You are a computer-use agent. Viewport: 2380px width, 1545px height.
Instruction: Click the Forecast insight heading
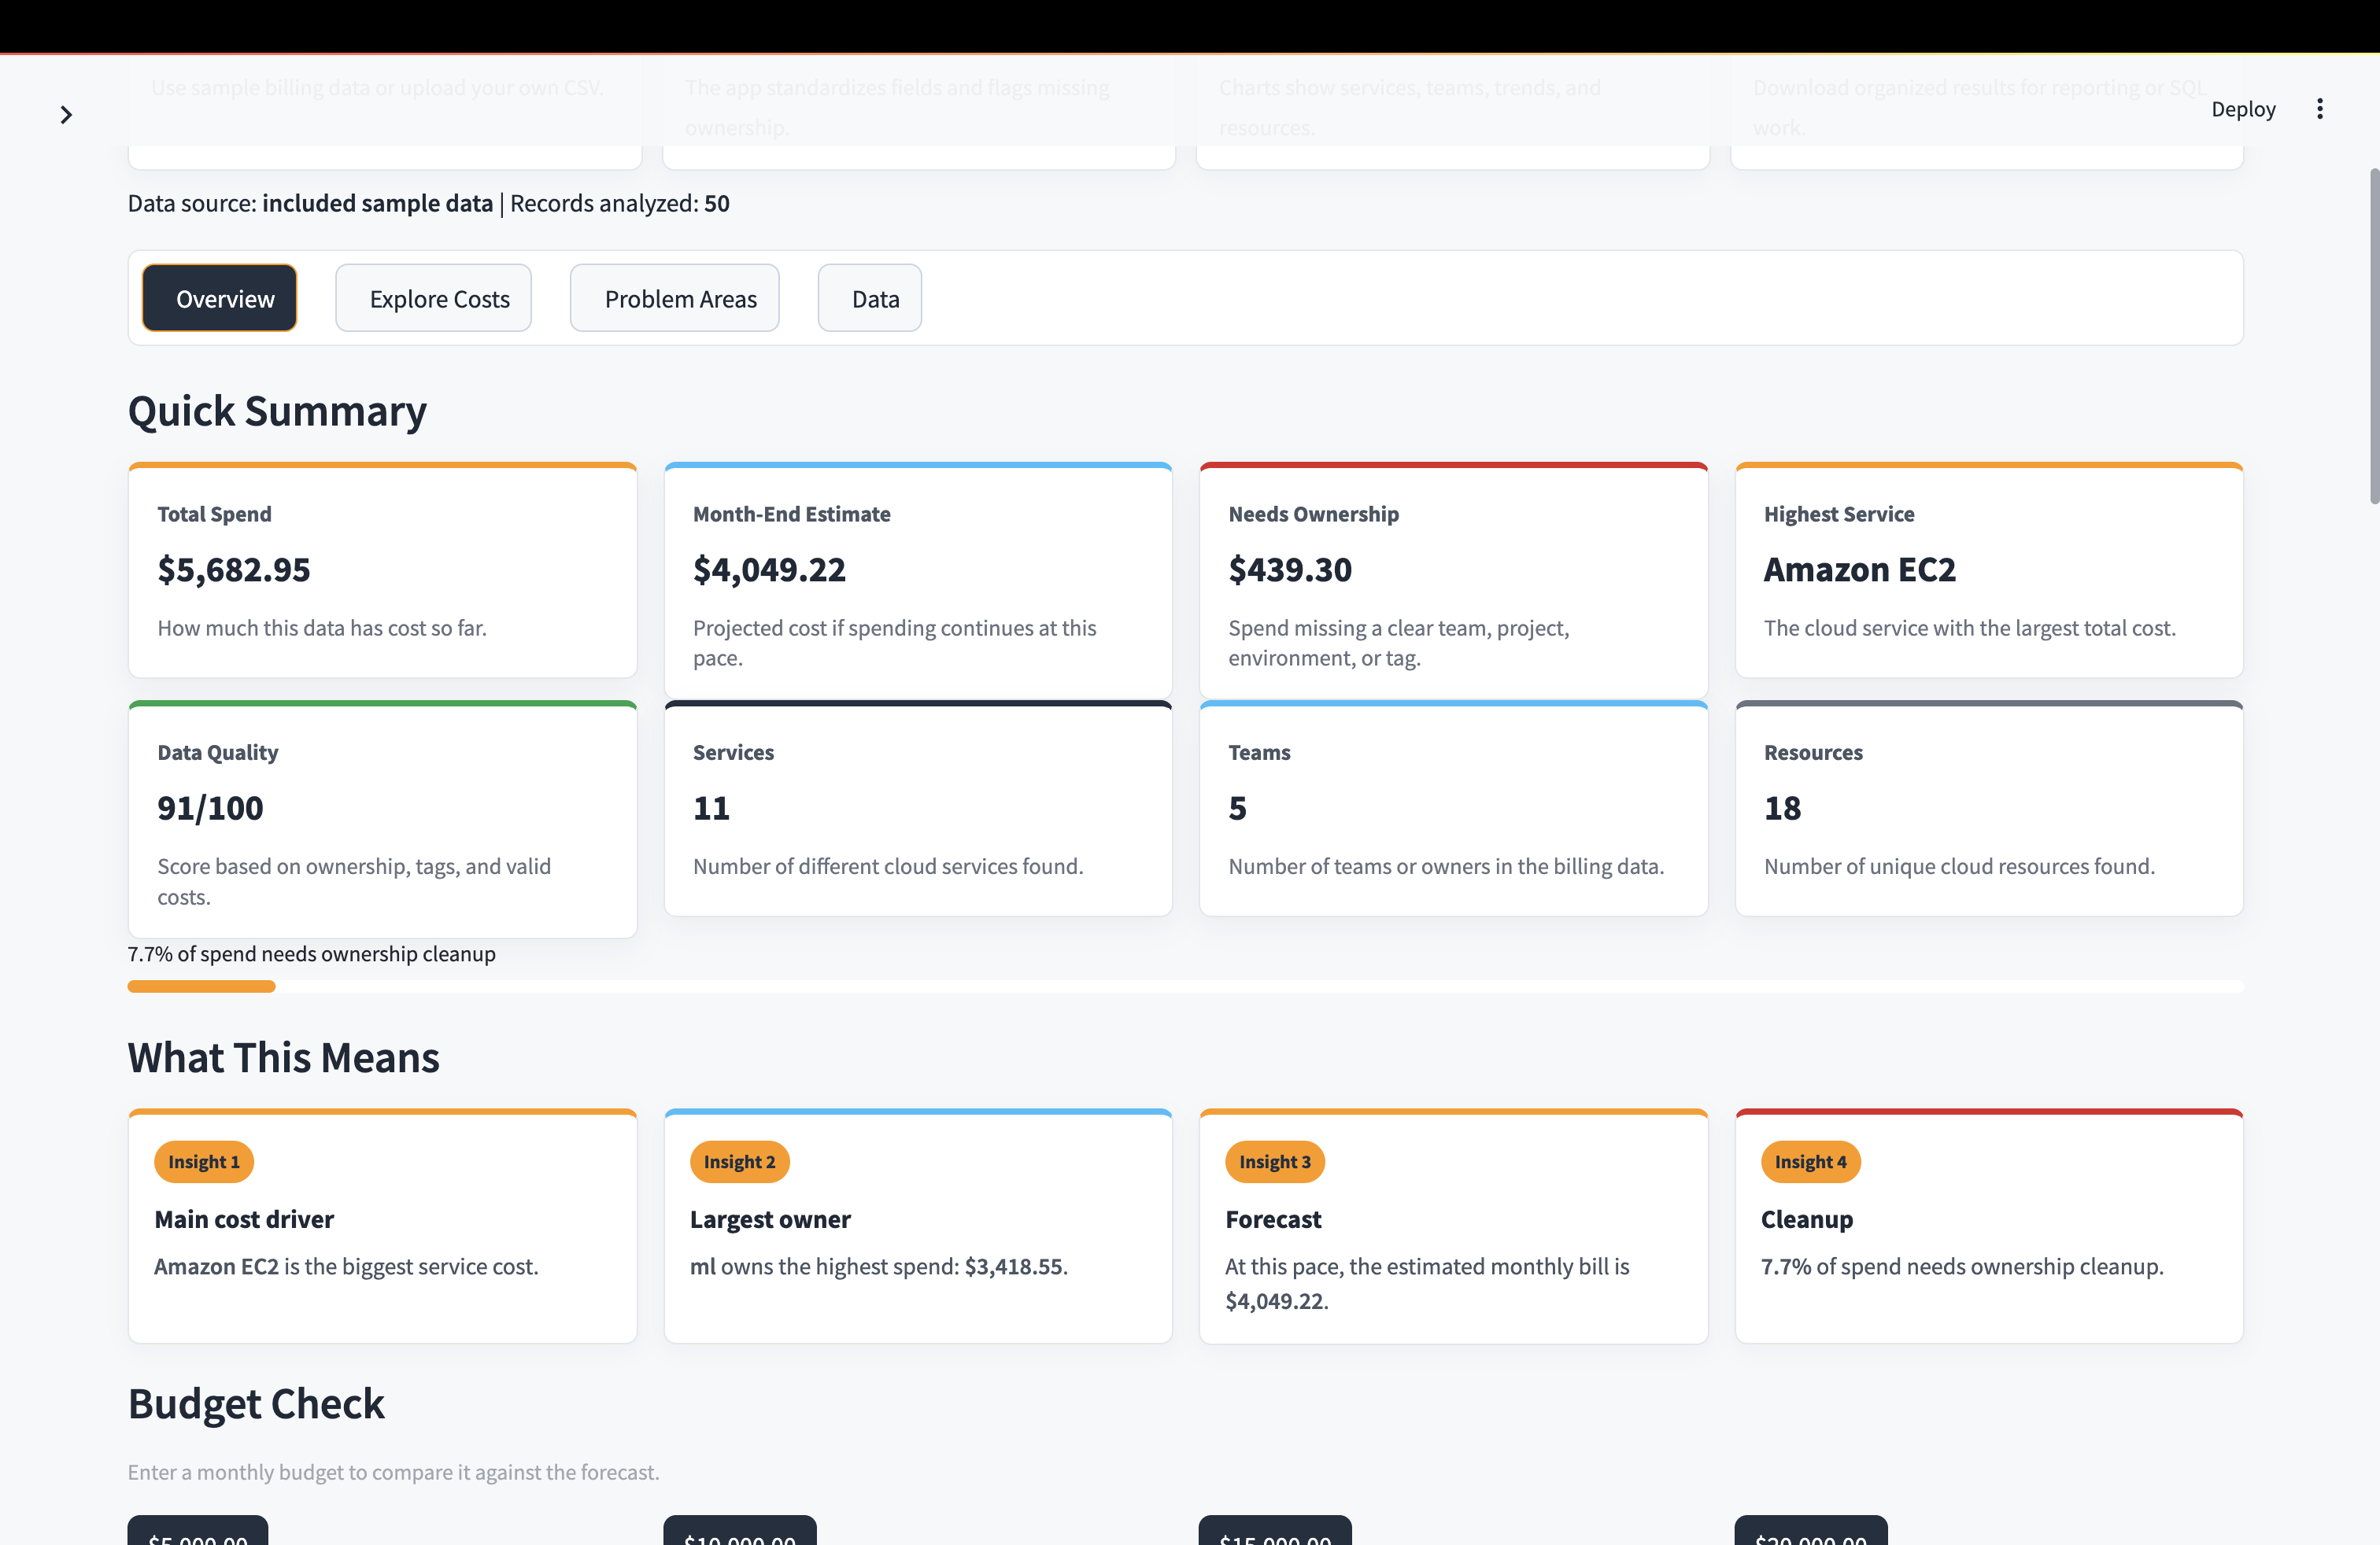pos(1273,1219)
